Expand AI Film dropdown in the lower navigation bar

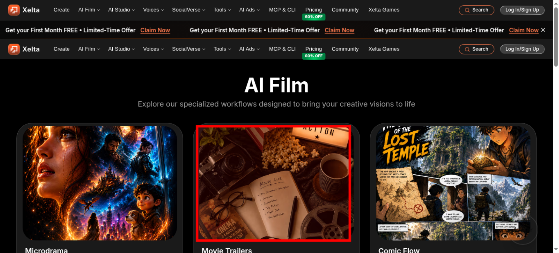point(89,49)
